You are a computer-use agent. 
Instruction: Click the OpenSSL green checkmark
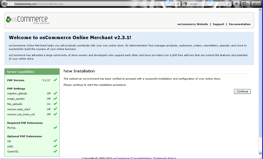pos(55,151)
